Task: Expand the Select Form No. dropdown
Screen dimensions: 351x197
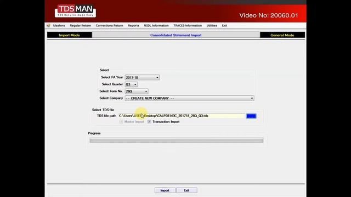Action: (x=146, y=91)
